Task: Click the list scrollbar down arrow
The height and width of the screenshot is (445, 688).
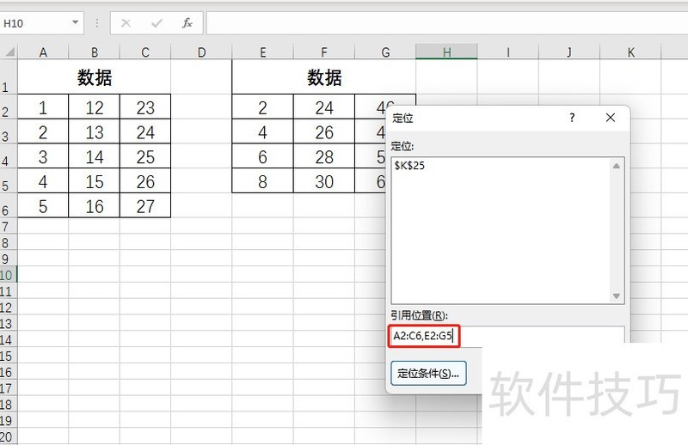Action: point(616,296)
